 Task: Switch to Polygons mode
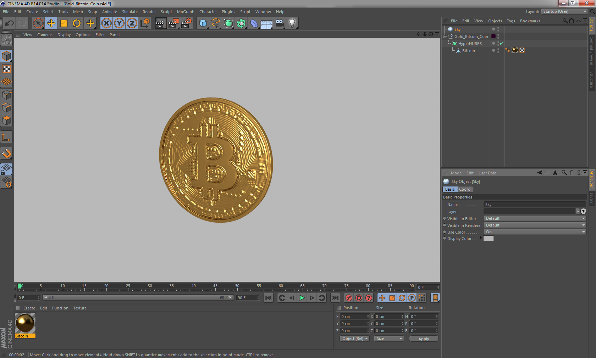7,121
